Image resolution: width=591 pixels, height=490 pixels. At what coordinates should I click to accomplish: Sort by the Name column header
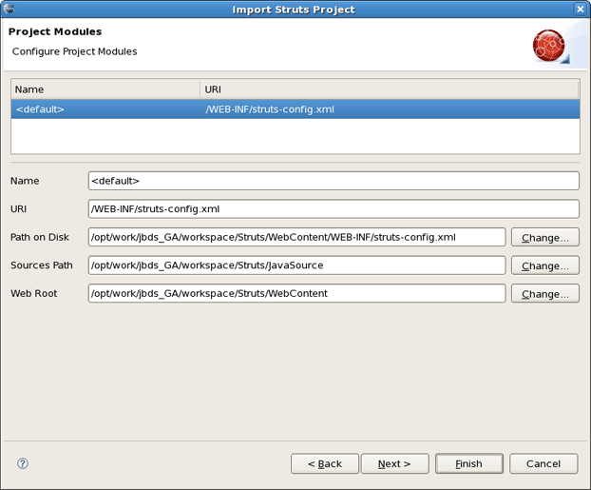coord(105,89)
